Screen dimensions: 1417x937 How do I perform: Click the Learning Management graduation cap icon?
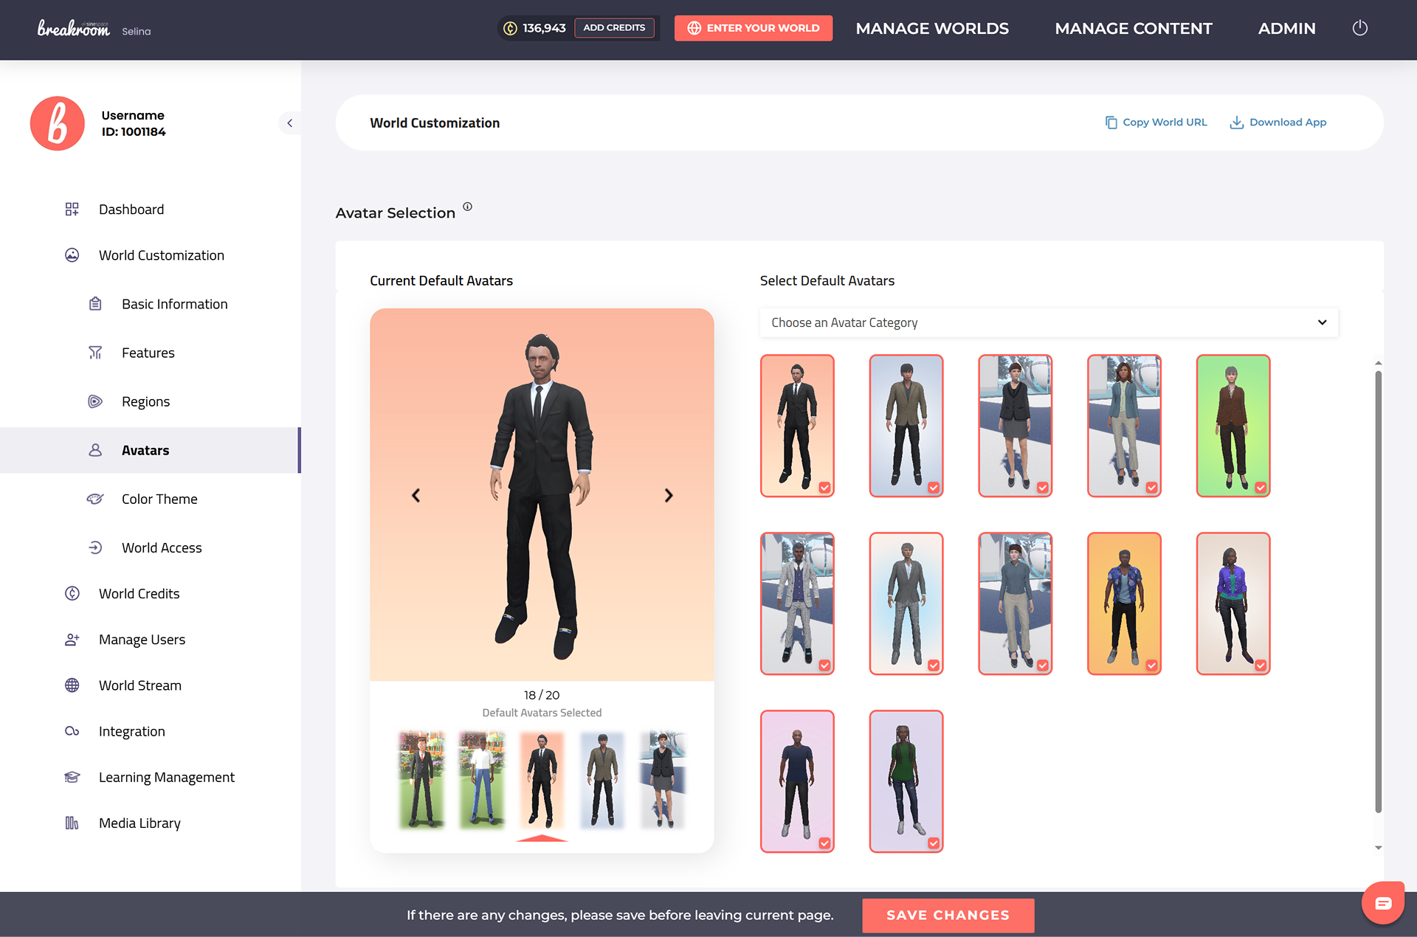[x=72, y=777]
